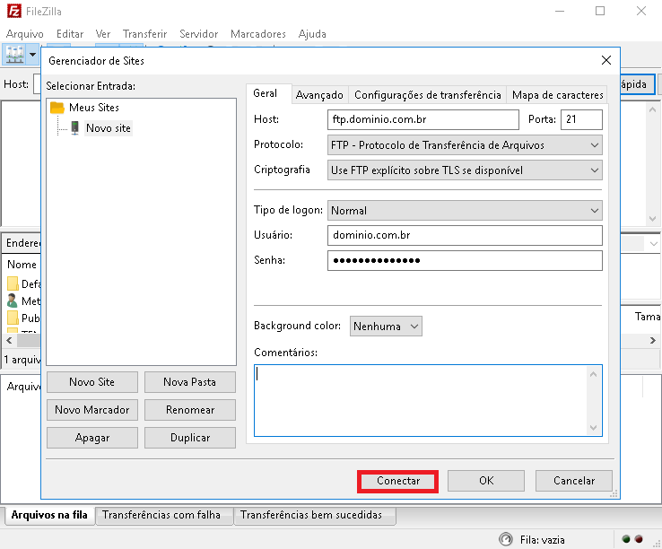The height and width of the screenshot is (549, 662).
Task: Click the activity indicator lights in status bar
Action: (632, 539)
